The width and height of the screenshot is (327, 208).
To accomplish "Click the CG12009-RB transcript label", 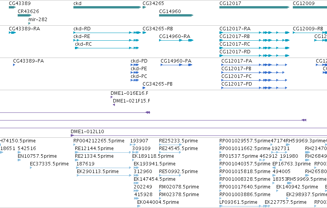I will pyautogui.click(x=308, y=29).
